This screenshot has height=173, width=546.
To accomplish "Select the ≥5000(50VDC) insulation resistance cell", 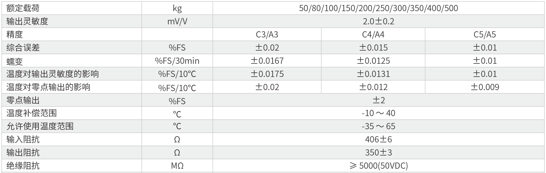I will point(378,166).
